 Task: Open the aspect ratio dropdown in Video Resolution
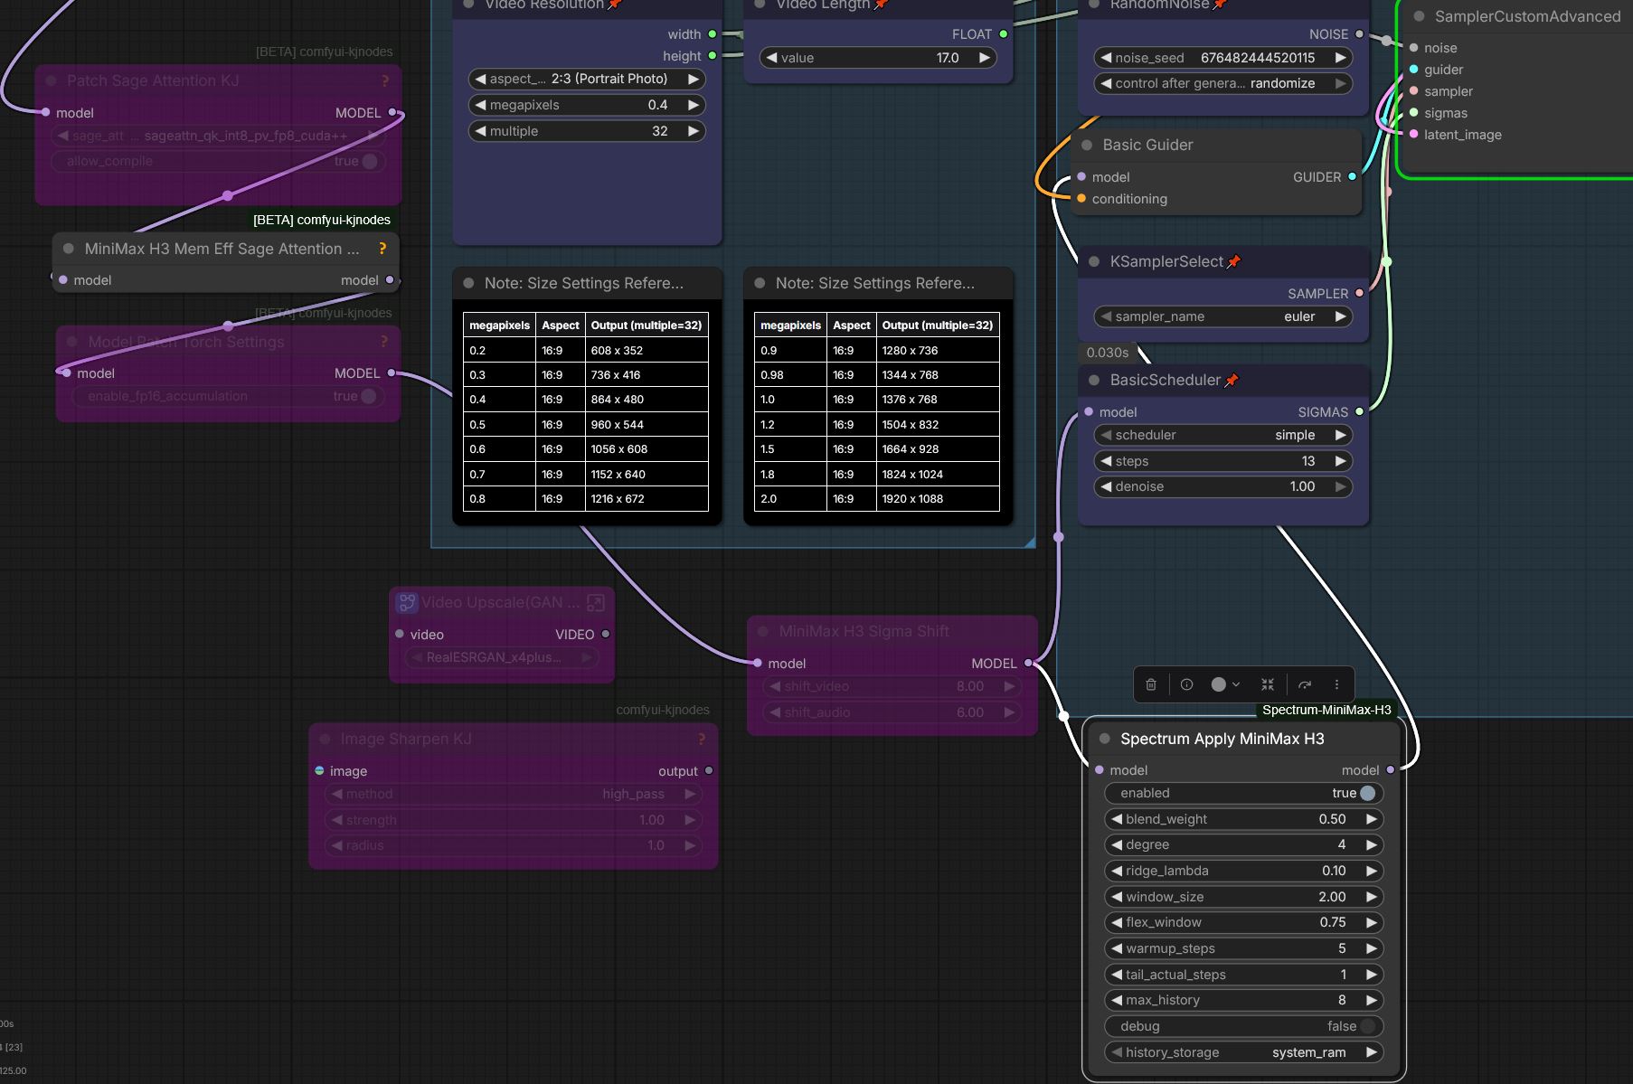tap(587, 79)
